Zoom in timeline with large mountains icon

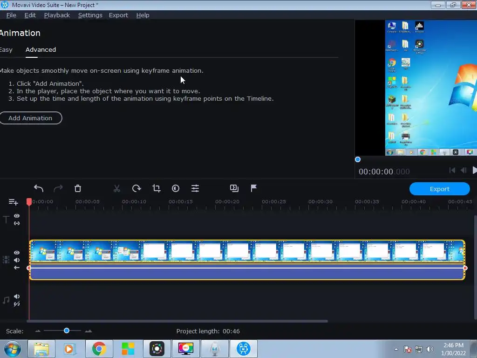point(88,331)
